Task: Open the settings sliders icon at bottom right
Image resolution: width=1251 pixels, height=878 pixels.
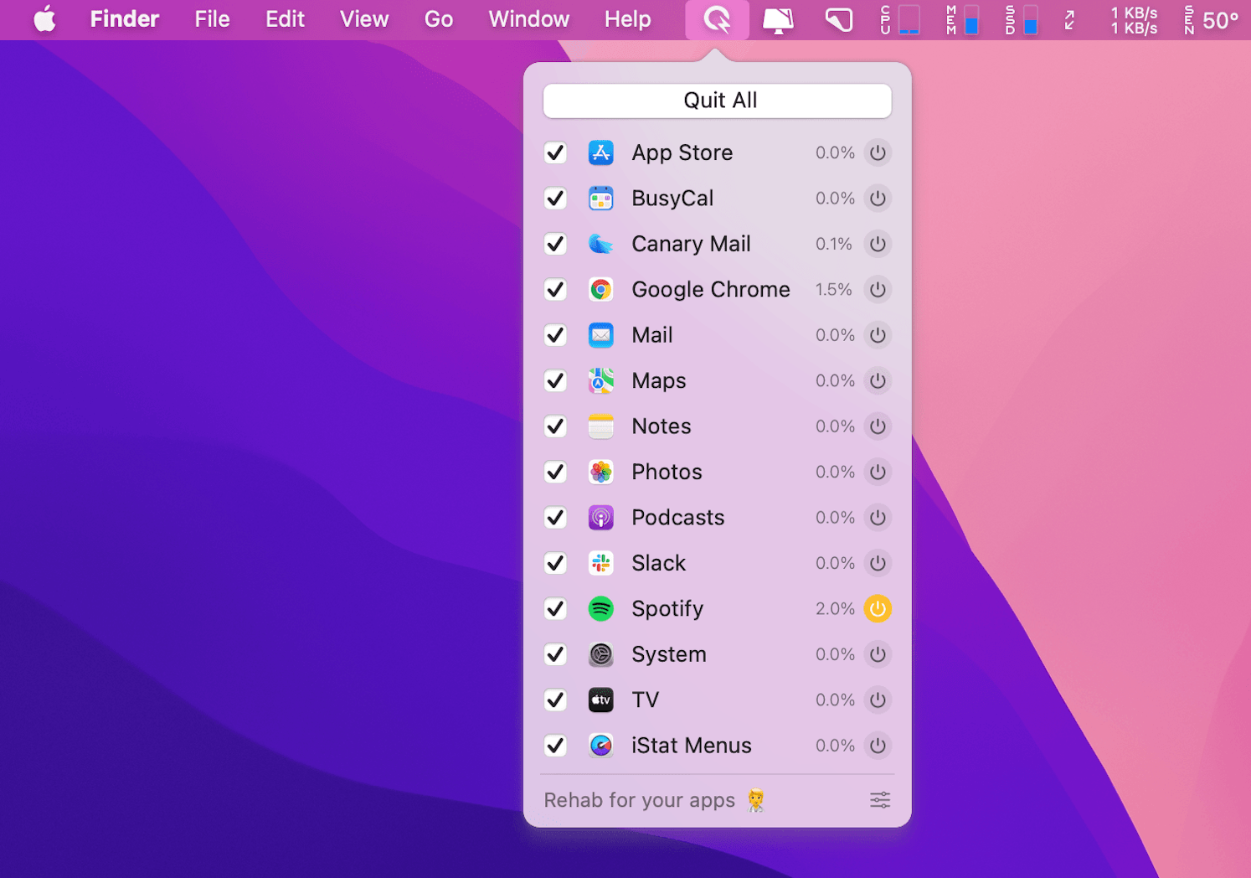Action: (879, 800)
